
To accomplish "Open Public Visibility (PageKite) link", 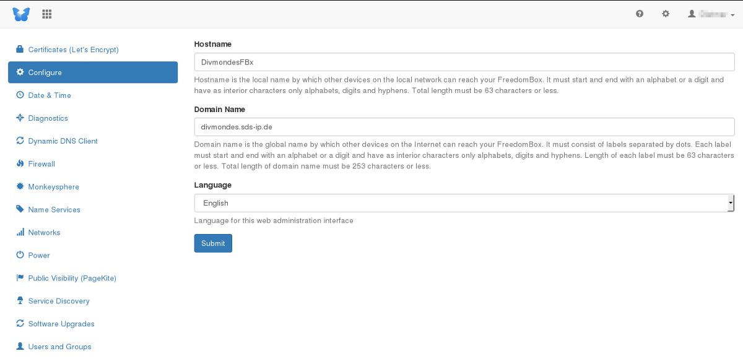I will pyautogui.click(x=72, y=278).
